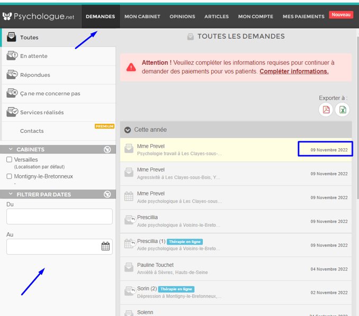
Task: Tick the Versailles checkbox
Action: pyautogui.click(x=9, y=159)
